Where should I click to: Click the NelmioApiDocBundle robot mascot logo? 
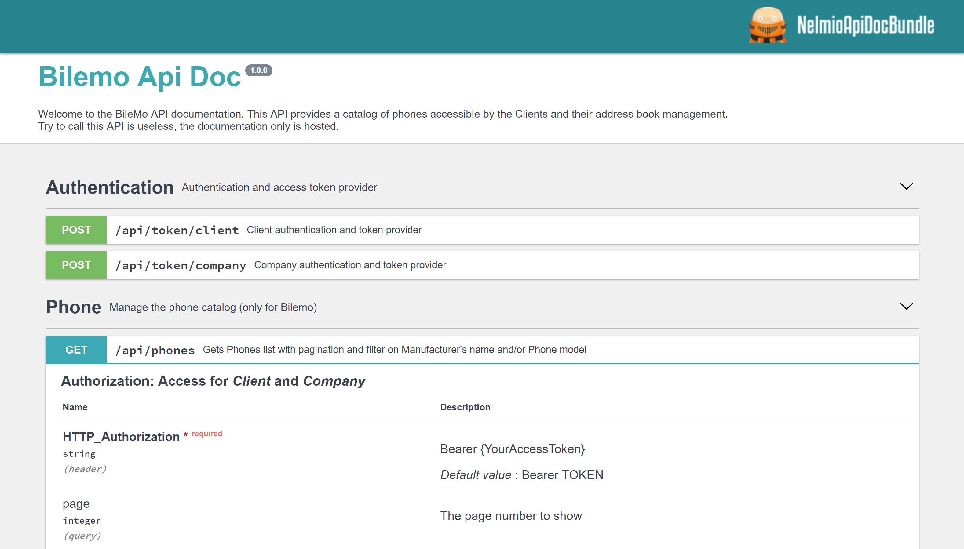click(x=767, y=25)
